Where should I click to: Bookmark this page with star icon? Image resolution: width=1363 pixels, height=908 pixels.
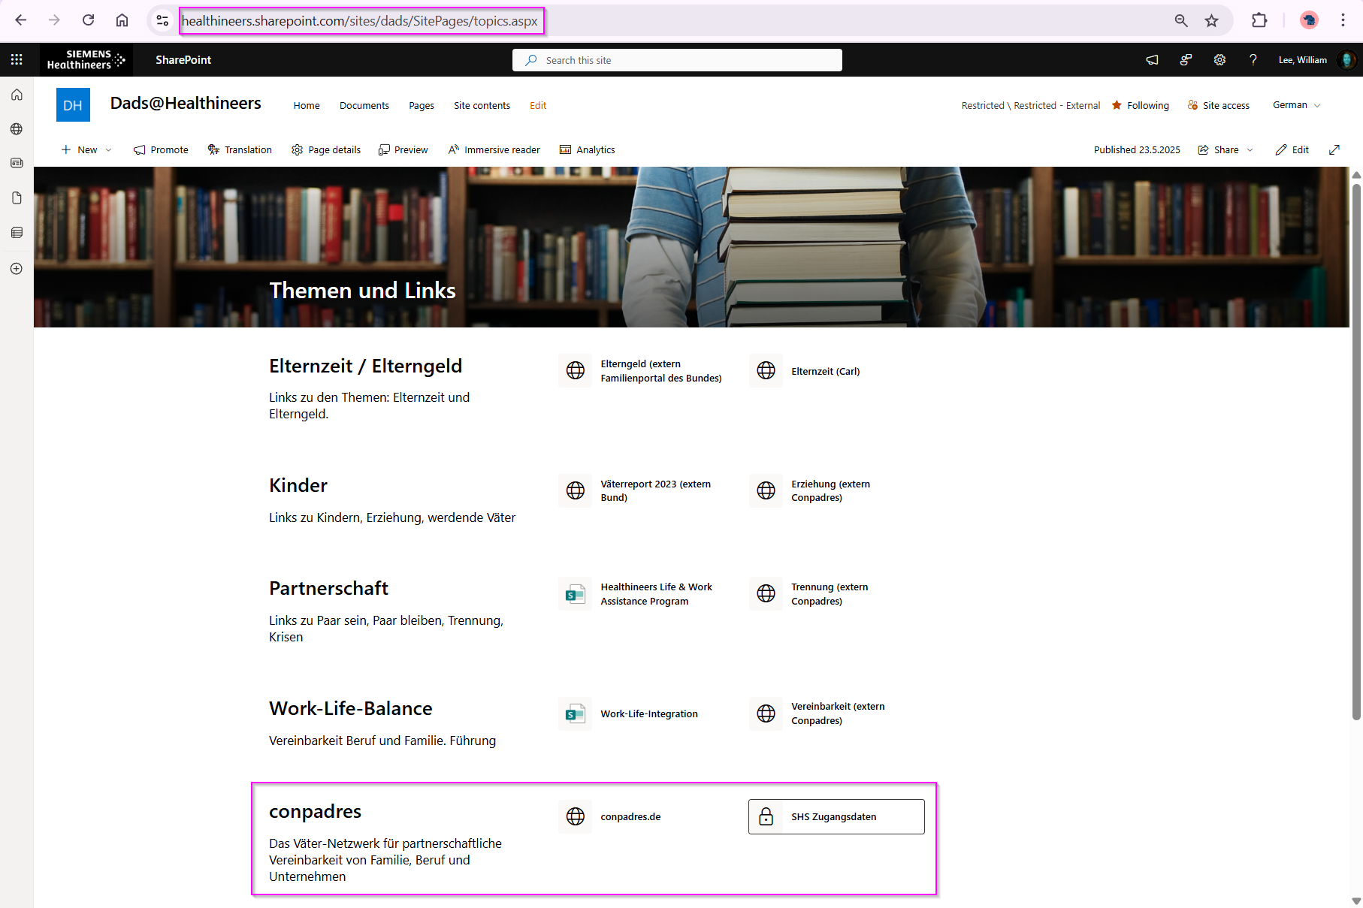[1211, 21]
